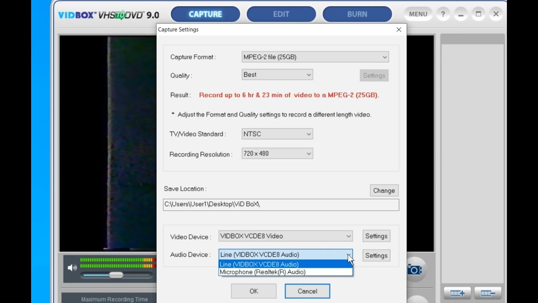Image resolution: width=538 pixels, height=303 pixels.
Task: Click the disabled Quality Settings button
Action: pos(374,76)
